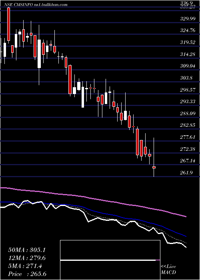This screenshot has width=200, height=280.
Task: Click the '<<Live MACD' label
Action: (x=168, y=269)
